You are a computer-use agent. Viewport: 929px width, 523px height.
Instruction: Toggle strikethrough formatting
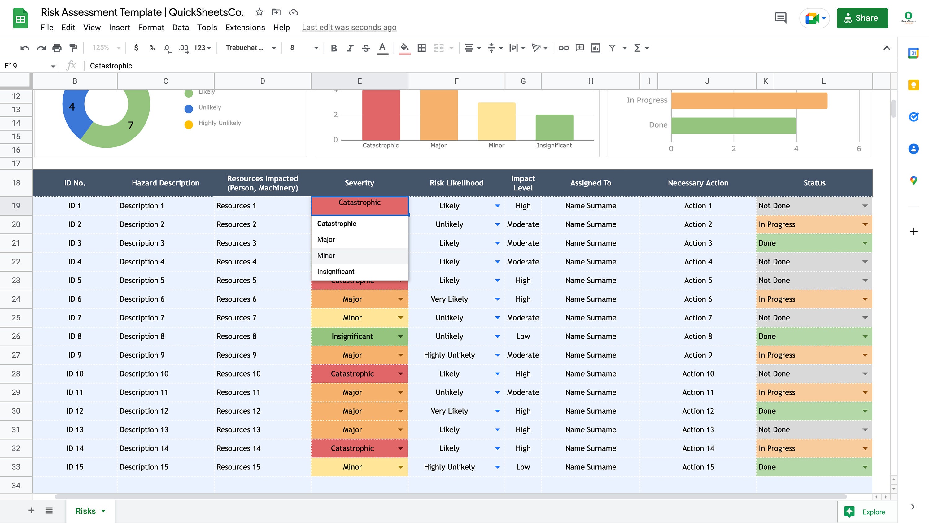tap(366, 47)
